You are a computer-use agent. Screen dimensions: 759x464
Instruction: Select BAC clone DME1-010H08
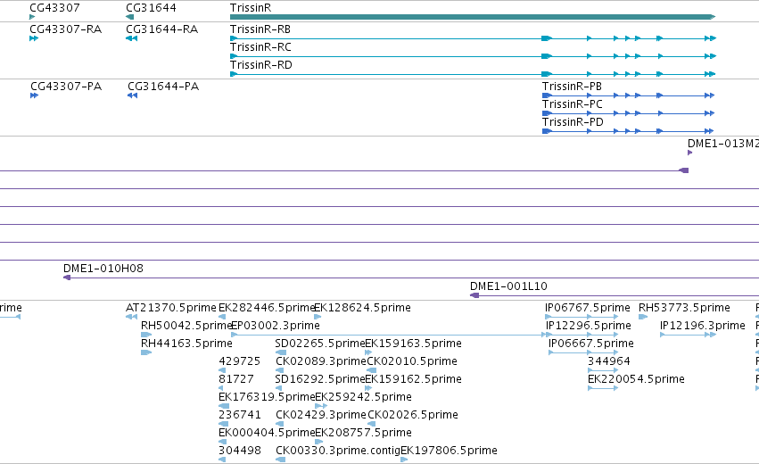coord(103,269)
